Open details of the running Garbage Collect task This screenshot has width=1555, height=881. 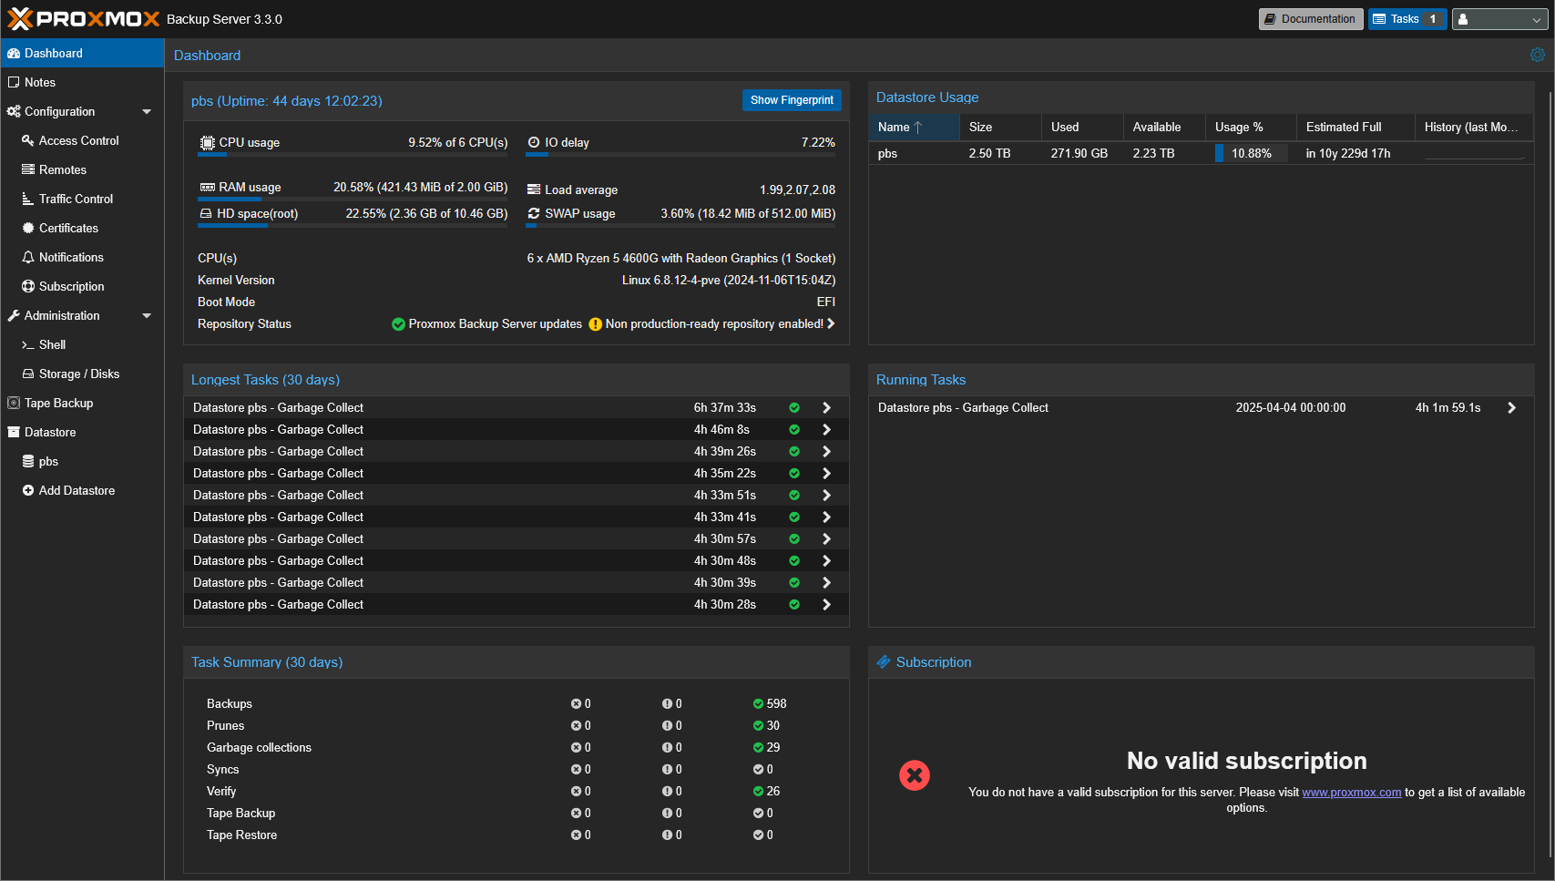1510,407
